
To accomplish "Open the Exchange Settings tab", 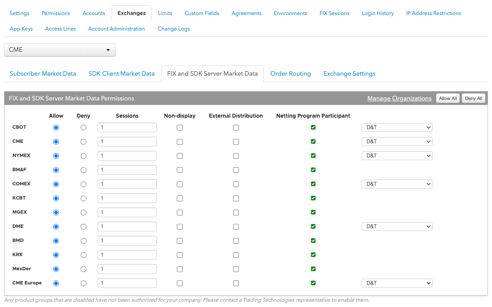I will tap(350, 73).
